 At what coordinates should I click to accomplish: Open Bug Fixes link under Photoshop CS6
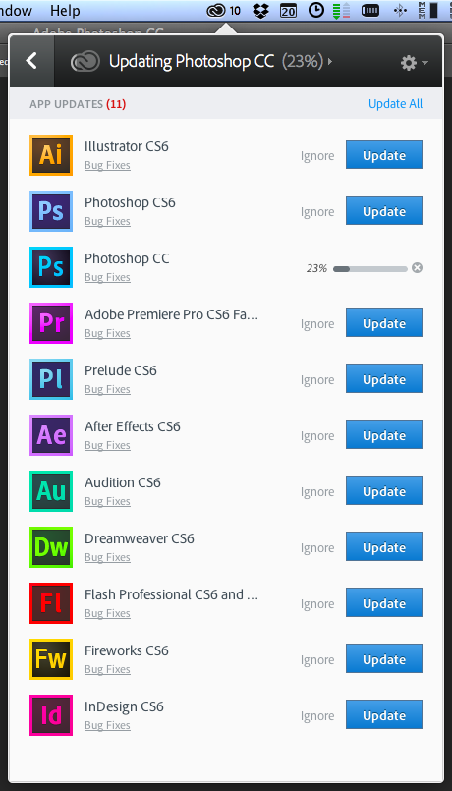tap(107, 221)
